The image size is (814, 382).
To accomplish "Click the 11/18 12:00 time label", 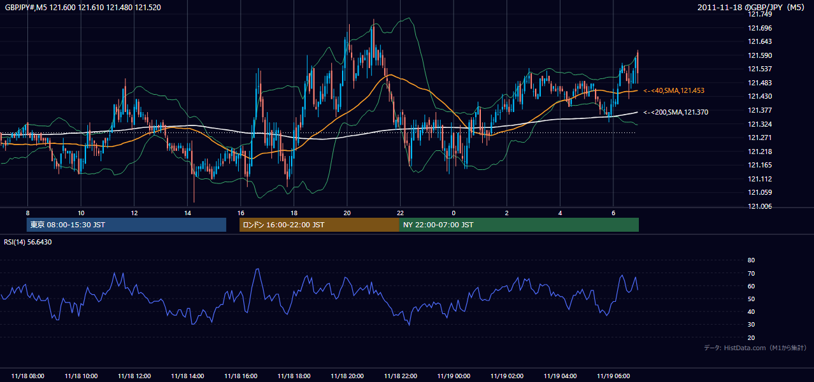I will point(134,376).
